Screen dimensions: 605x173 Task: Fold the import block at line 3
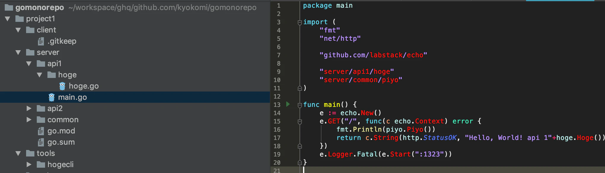tap(300, 22)
